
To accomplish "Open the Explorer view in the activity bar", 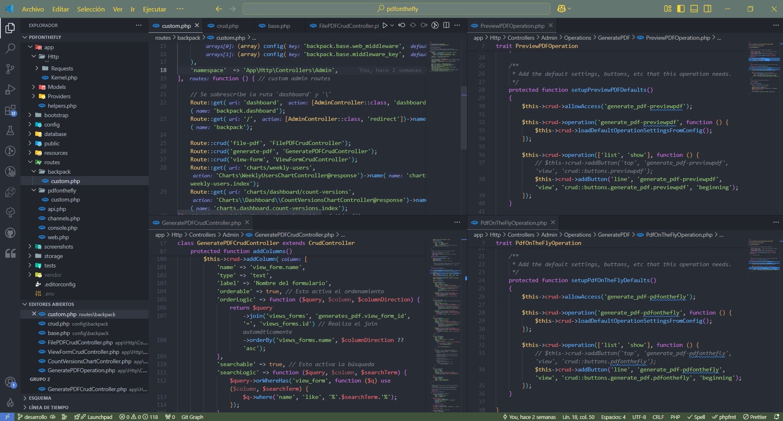I will [10, 28].
